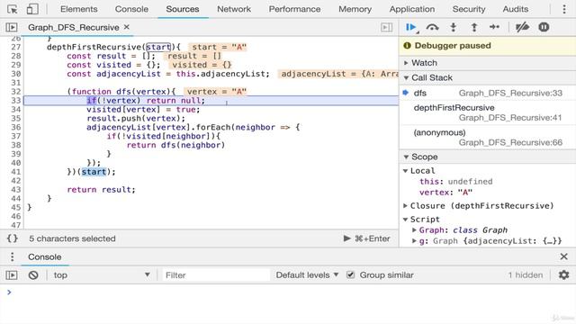
Task: Click the Graph_DFS_Recursive:66 source link
Action: point(510,142)
